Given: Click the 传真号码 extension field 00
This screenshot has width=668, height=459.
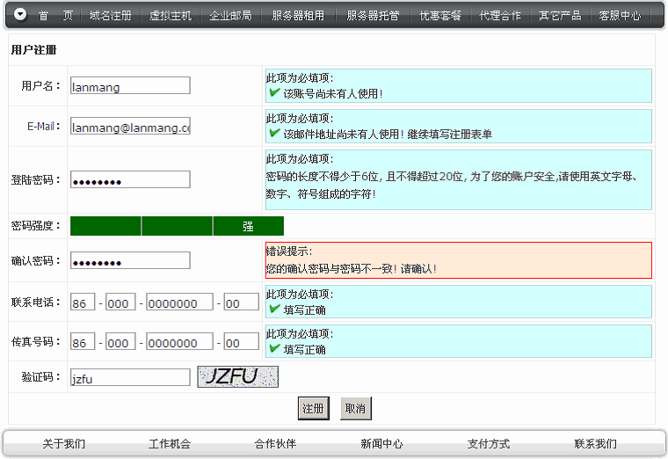Looking at the screenshot, I should click(x=242, y=342).
